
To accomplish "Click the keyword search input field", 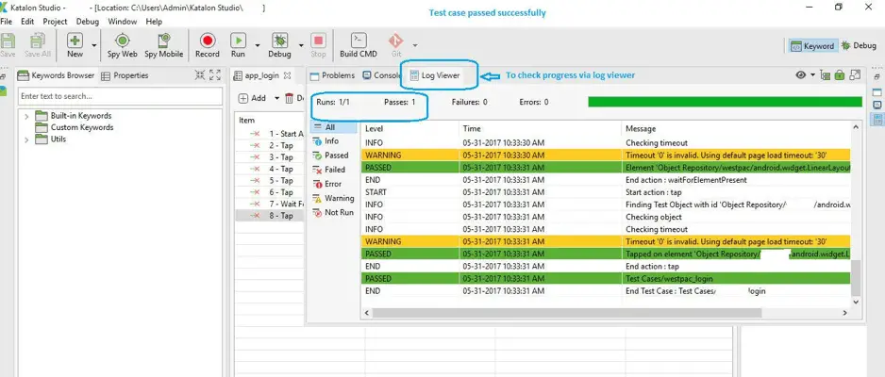I will pos(120,96).
